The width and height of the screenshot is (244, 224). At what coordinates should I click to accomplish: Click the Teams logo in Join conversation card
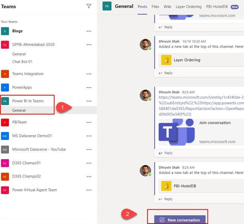click(177, 132)
